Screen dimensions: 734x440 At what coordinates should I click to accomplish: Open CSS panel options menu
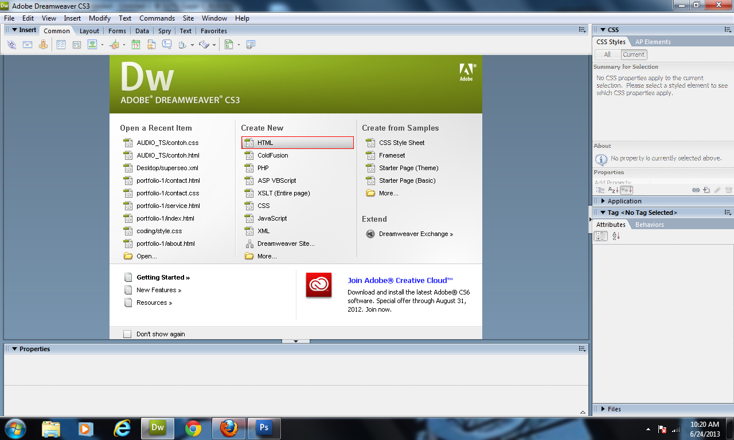point(728,30)
